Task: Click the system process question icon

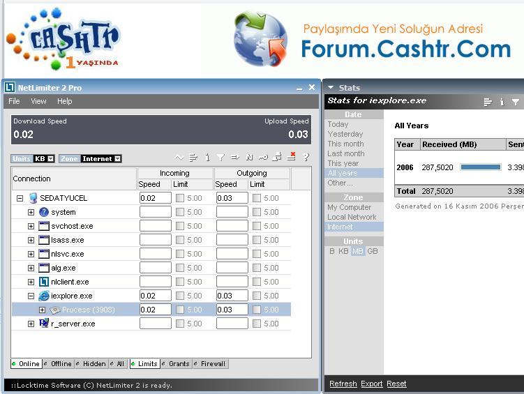Action: tap(44, 212)
